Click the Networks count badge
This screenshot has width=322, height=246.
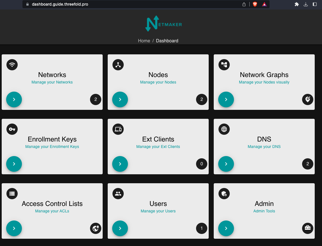click(x=95, y=99)
